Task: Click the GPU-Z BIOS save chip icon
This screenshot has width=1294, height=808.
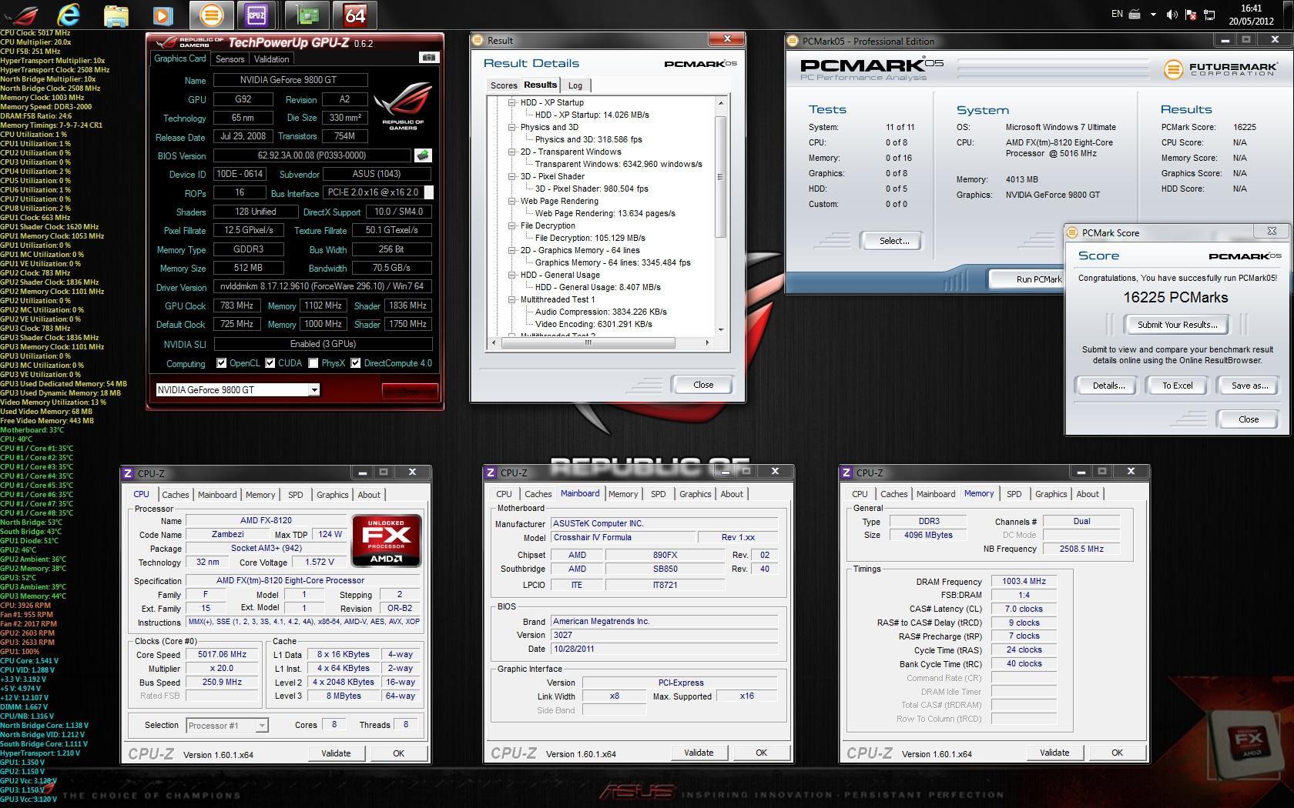Action: (422, 155)
